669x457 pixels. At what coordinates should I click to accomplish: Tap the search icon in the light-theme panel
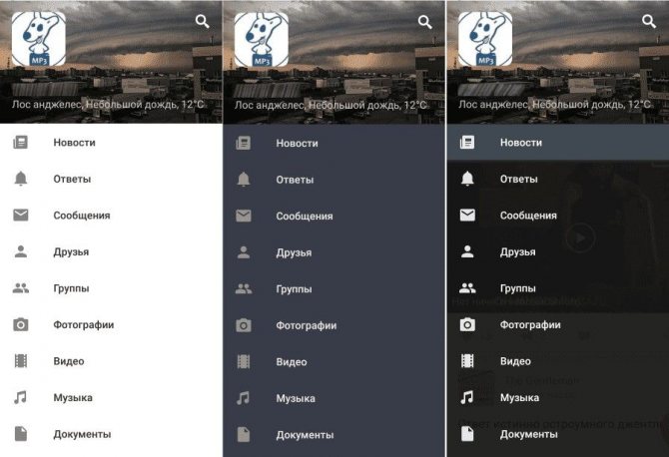(x=203, y=21)
